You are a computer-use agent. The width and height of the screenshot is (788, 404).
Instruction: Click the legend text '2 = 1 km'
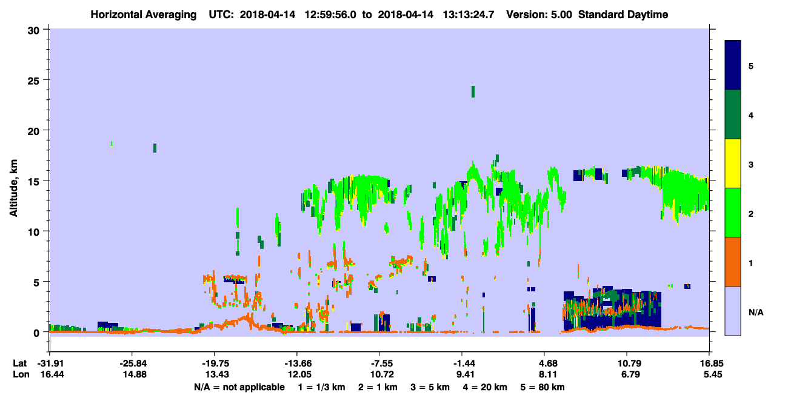(x=378, y=387)
